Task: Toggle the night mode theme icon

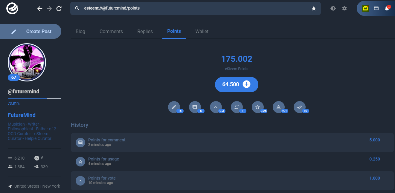Action: [x=333, y=8]
